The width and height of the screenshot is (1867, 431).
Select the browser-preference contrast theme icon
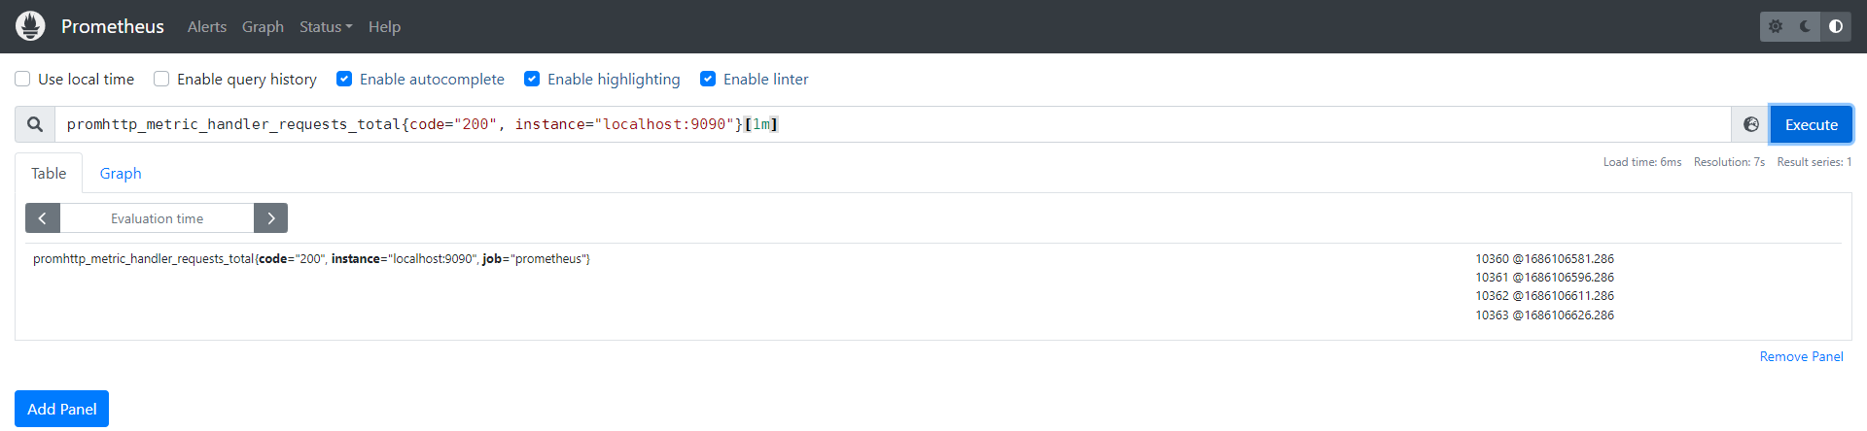[x=1836, y=26]
